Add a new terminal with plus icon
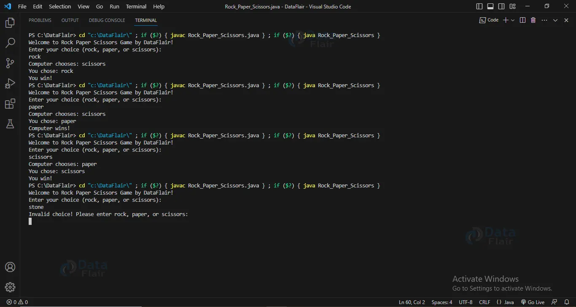This screenshot has width=576, height=307. (506, 20)
